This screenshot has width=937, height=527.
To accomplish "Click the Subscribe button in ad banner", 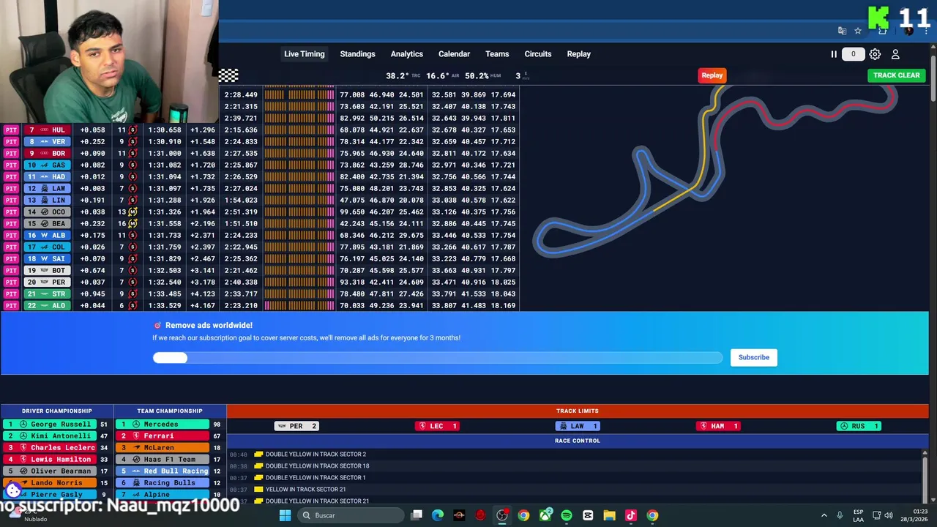I will coord(753,357).
